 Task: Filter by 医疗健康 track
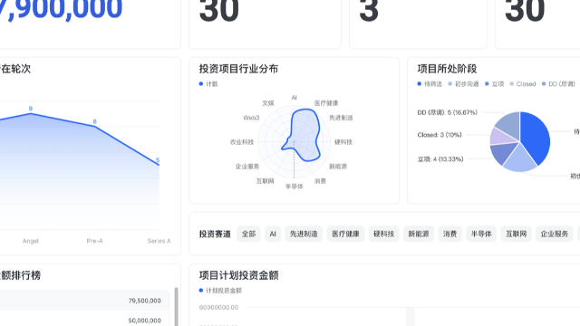click(345, 234)
